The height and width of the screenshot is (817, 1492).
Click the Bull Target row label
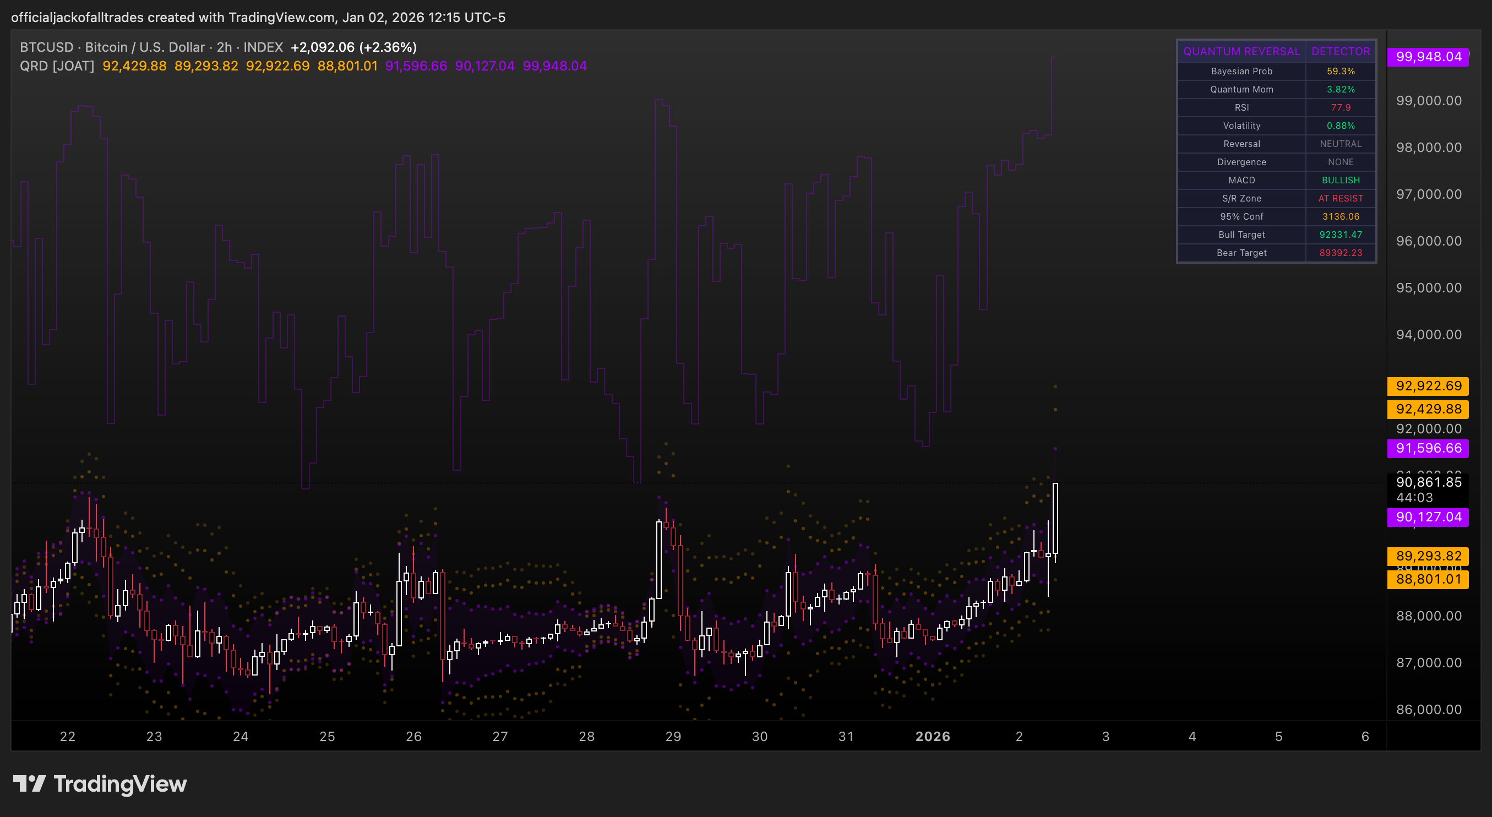(x=1241, y=235)
